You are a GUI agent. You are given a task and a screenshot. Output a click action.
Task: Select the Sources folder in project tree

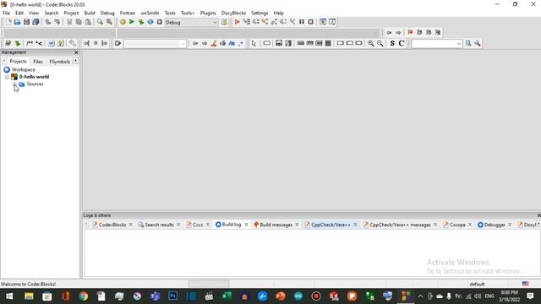[35, 84]
